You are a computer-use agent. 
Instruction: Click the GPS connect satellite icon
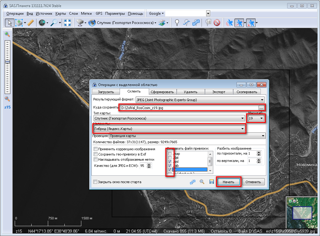pyautogui.click(x=229, y=23)
